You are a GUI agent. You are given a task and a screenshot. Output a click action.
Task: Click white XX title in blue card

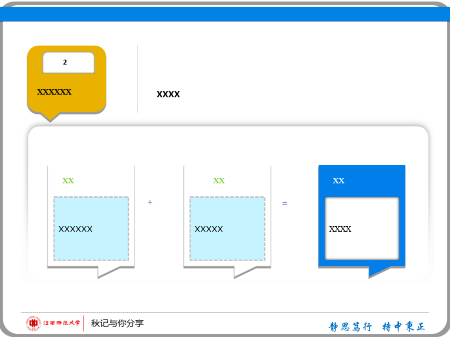point(338,181)
